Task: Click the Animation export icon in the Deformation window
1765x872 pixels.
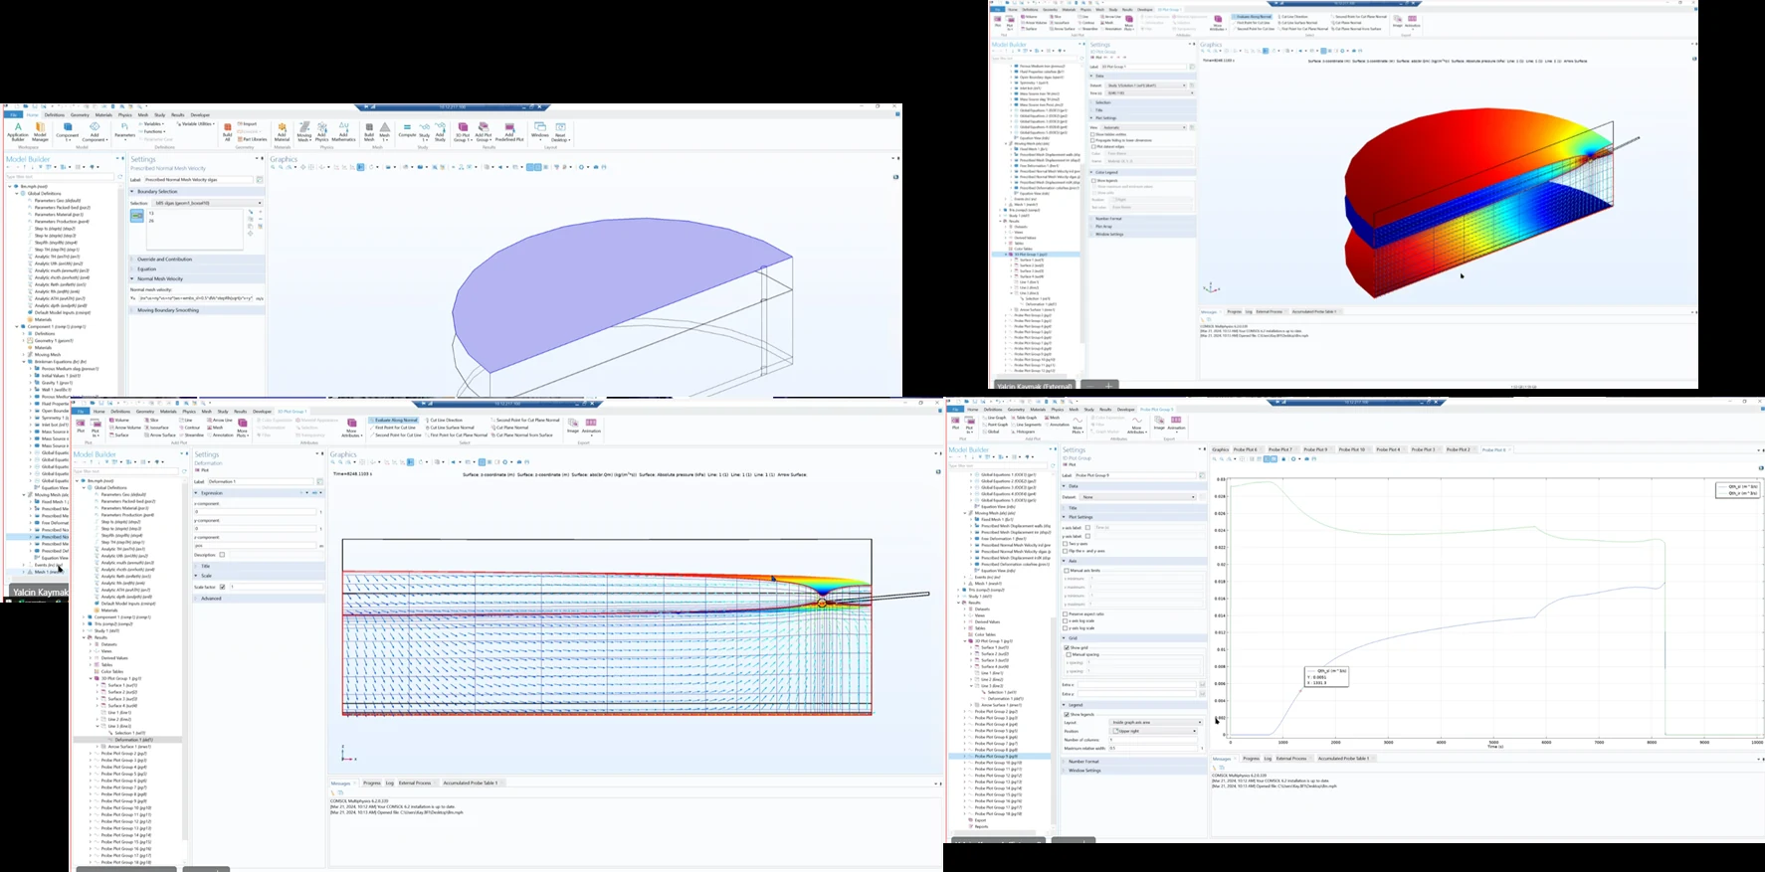Action: pos(591,426)
